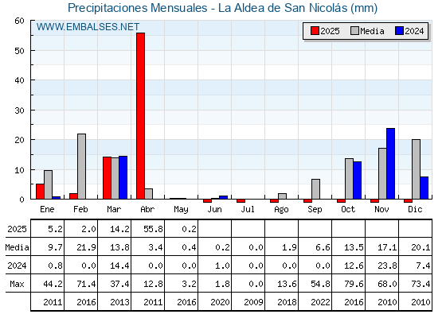Click the Media row header label
Image resolution: width=446 pixels, height=318 pixels.
pyautogui.click(x=17, y=247)
